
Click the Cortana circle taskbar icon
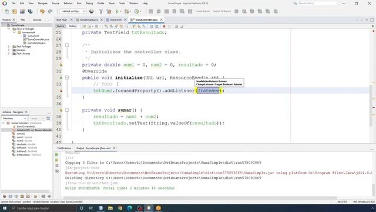click(81, 208)
